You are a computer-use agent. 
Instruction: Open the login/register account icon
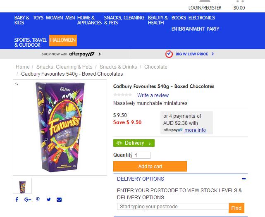205,1
